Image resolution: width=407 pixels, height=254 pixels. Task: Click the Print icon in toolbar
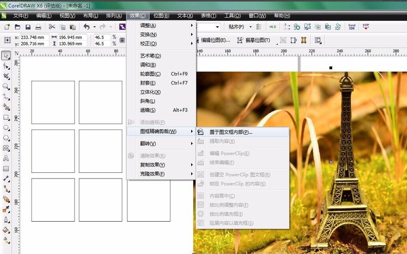[x=38, y=27]
